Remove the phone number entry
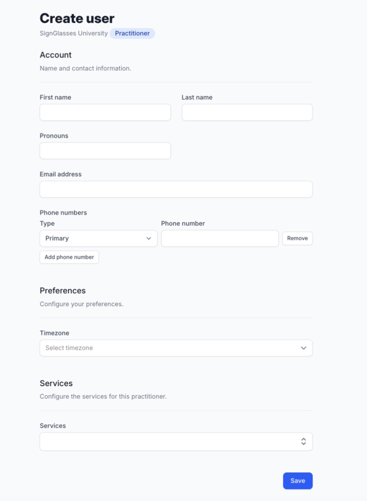The height and width of the screenshot is (501, 367). click(297, 238)
